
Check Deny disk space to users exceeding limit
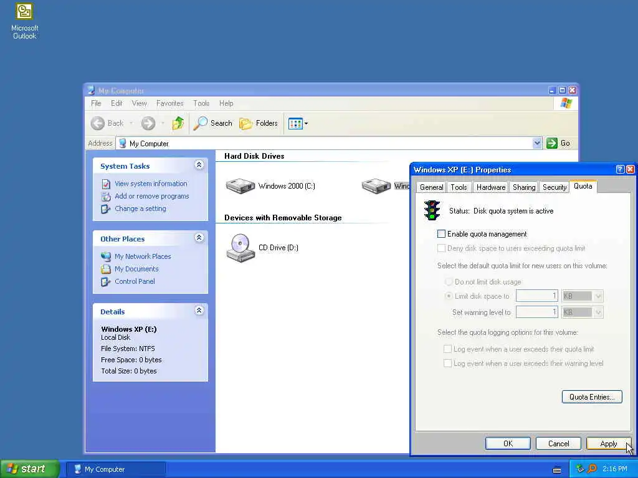441,248
